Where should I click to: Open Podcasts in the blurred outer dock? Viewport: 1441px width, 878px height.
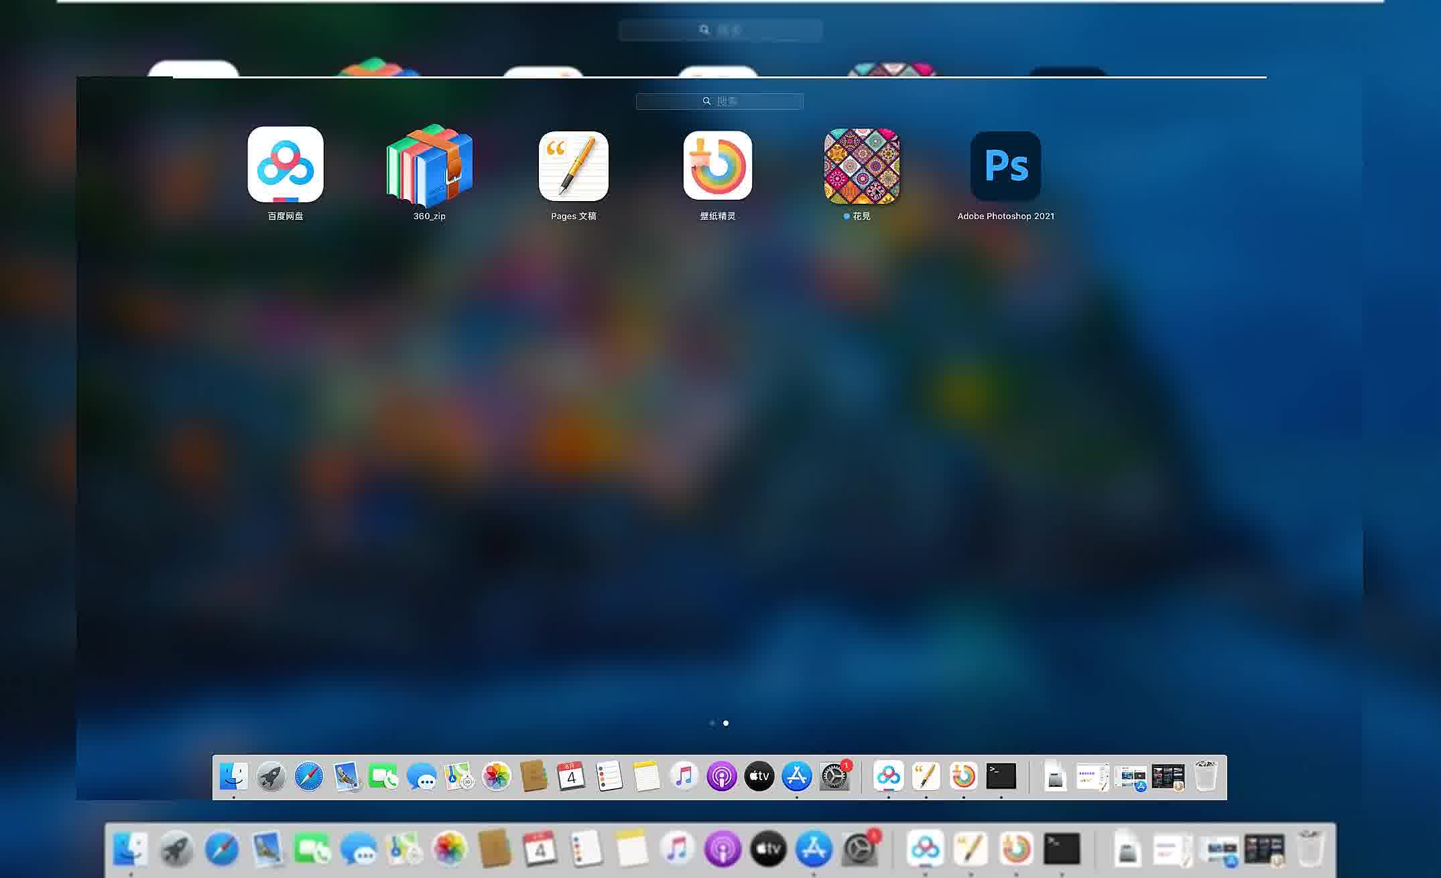point(723,849)
